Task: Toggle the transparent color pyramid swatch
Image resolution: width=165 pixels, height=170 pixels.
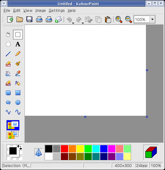Action: tap(38, 152)
